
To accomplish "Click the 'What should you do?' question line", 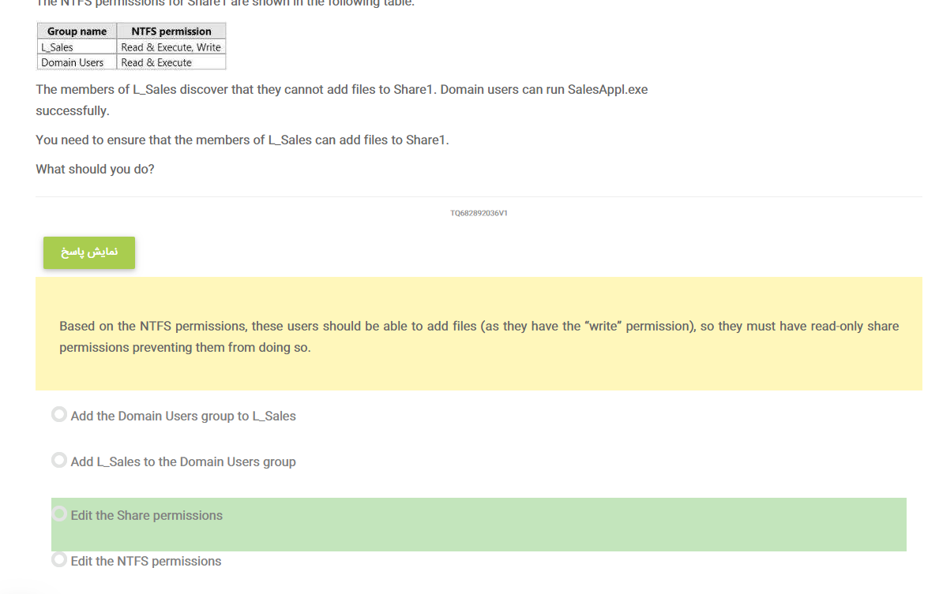I will pyautogui.click(x=95, y=170).
